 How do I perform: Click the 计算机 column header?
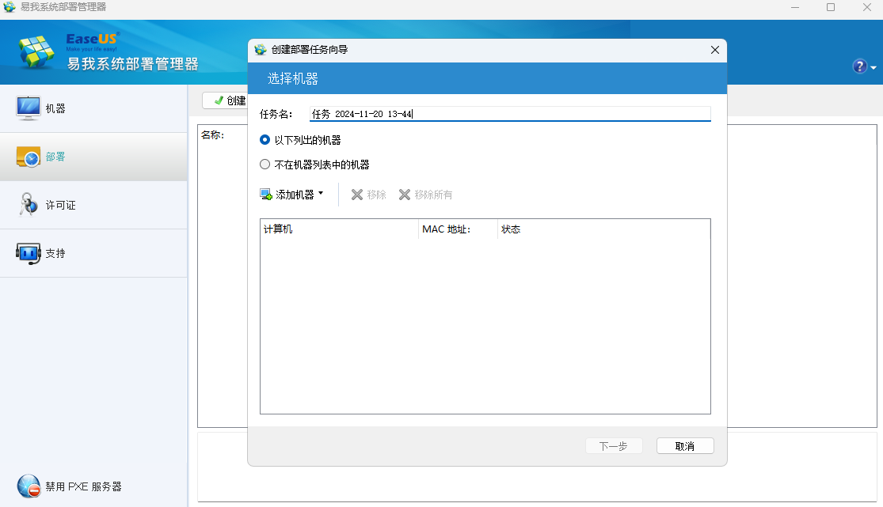point(339,229)
